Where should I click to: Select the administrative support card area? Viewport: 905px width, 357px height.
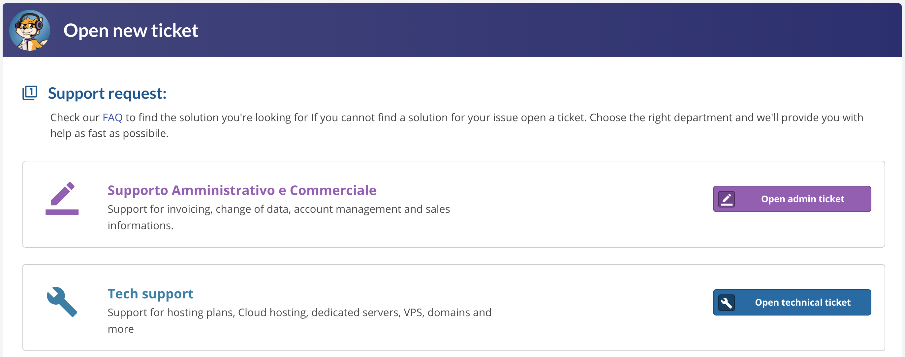453,204
